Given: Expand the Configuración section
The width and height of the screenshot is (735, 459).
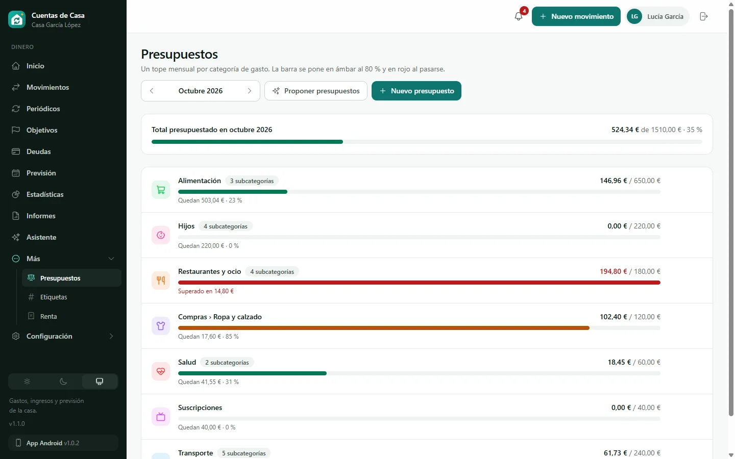Looking at the screenshot, I should pos(63,336).
